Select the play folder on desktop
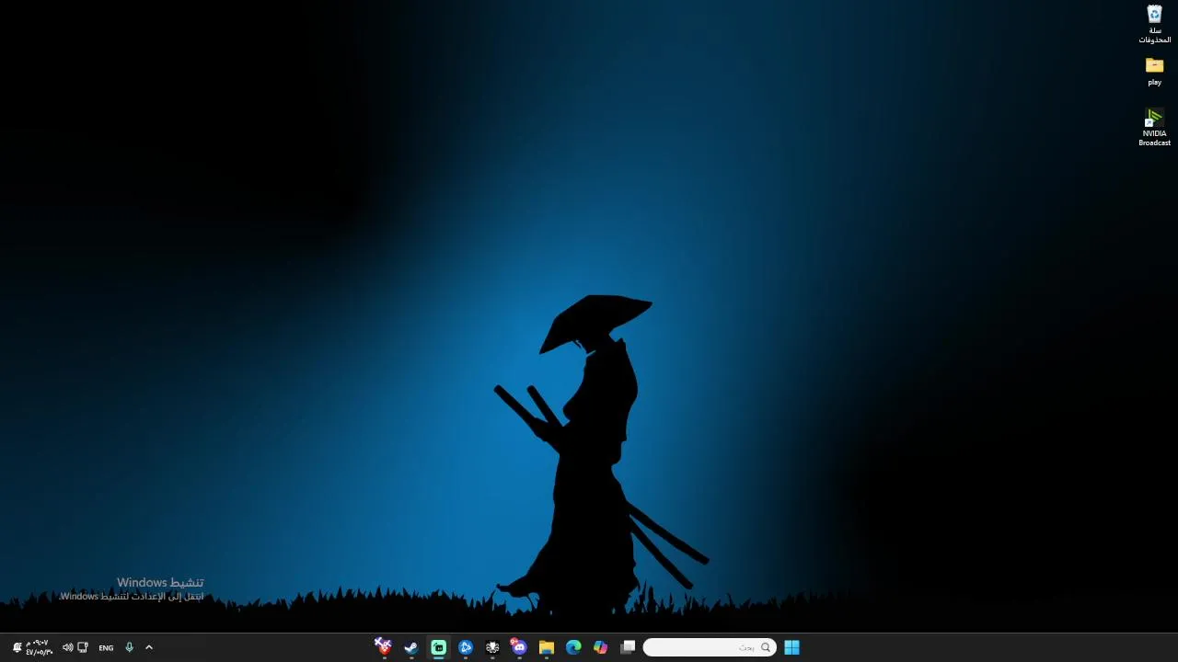 click(1154, 71)
